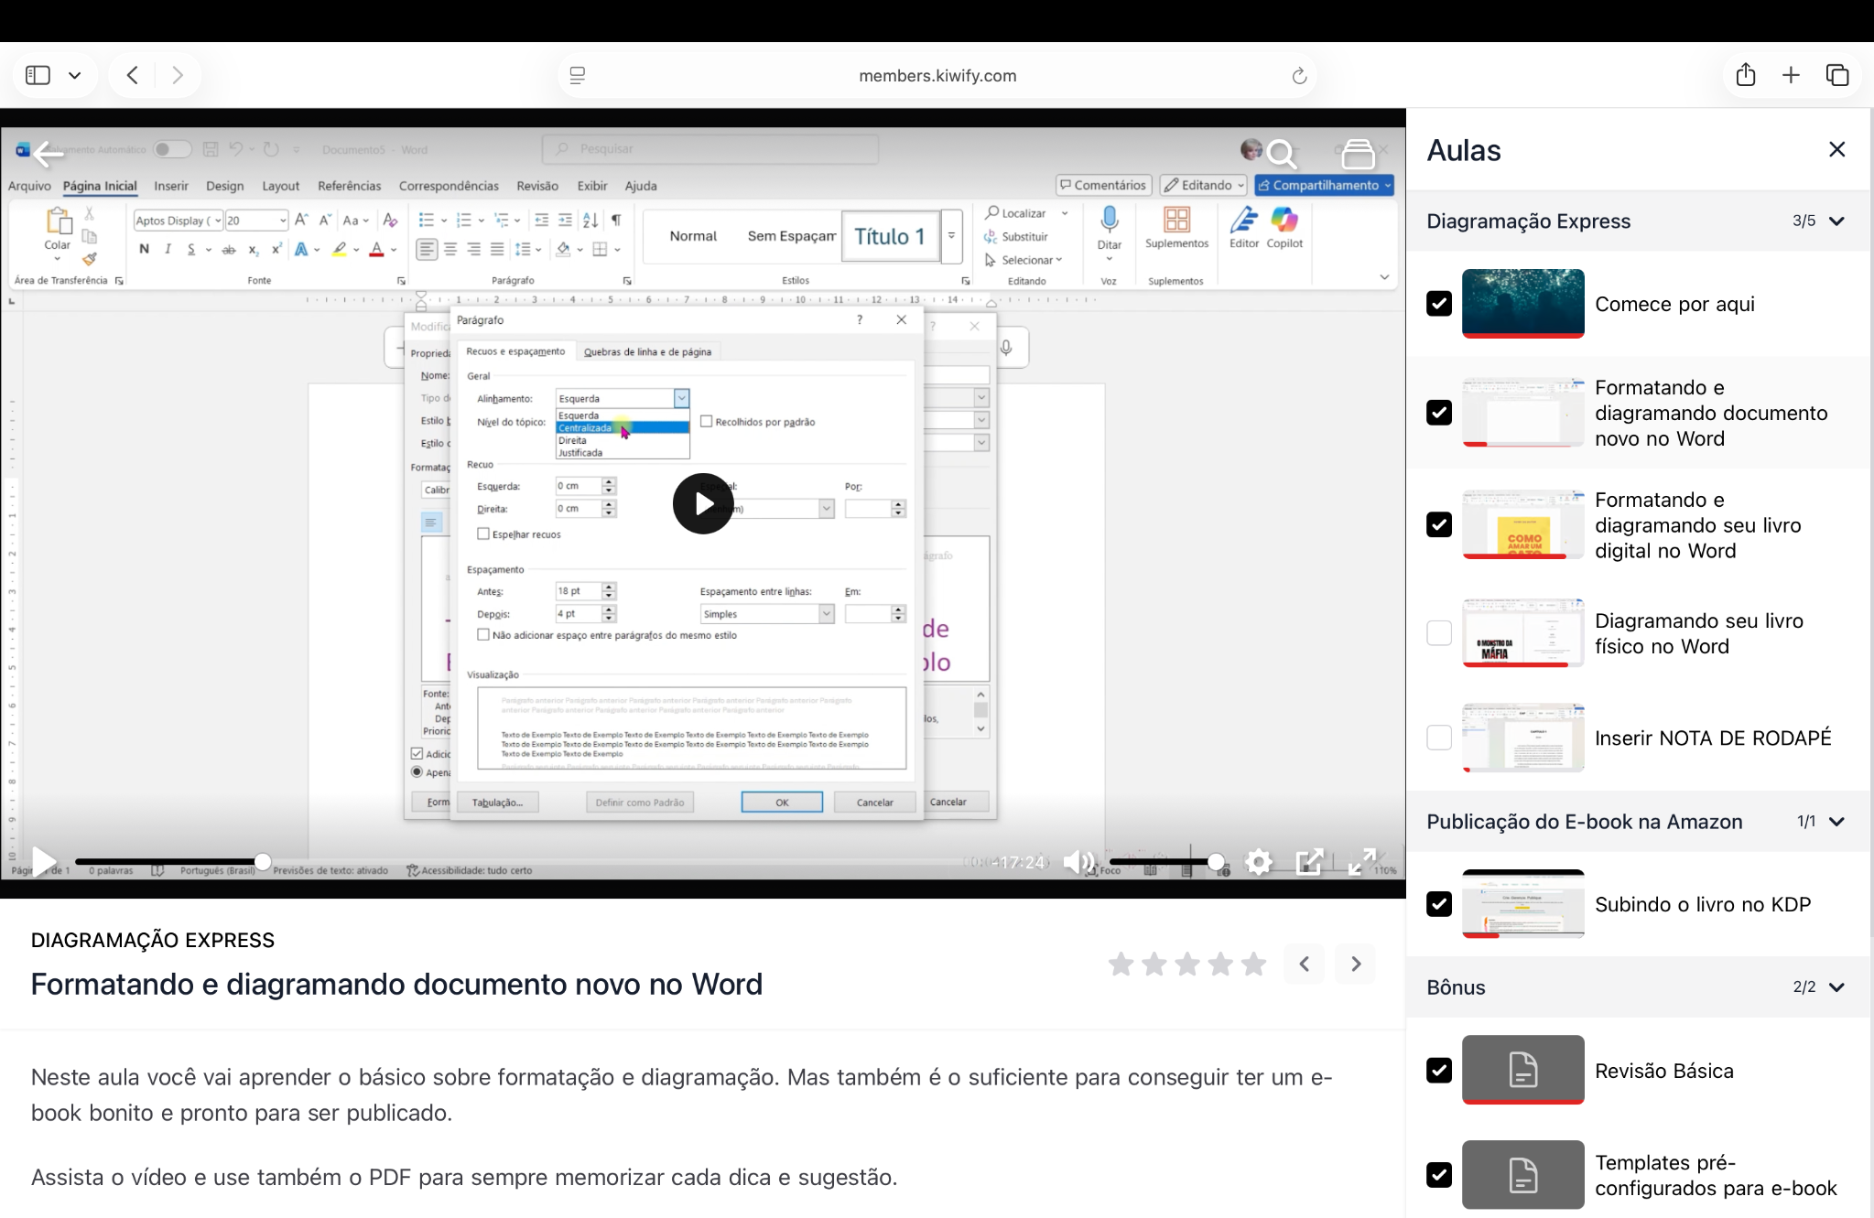Toggle checkbox for "Formatando e diagramando documento novo no Word"
This screenshot has width=1874, height=1218.
click(x=1439, y=413)
